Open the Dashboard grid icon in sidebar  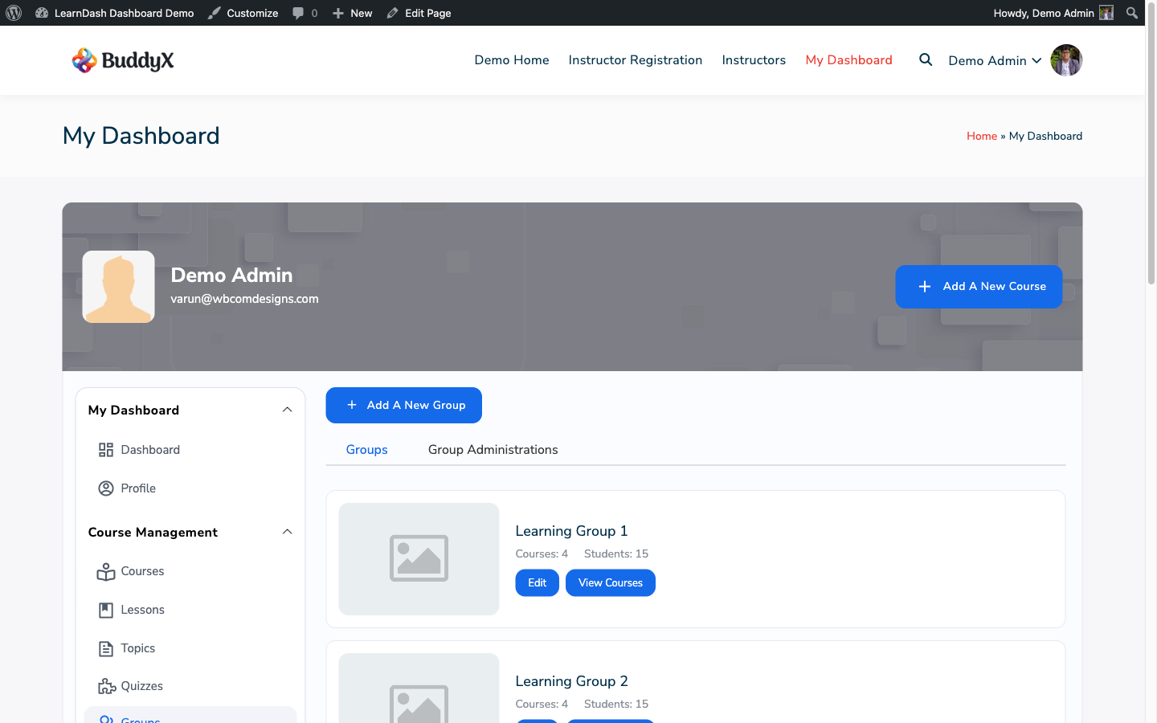point(106,449)
